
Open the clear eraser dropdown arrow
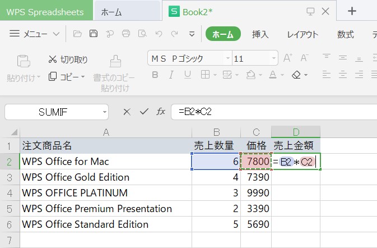(306, 75)
